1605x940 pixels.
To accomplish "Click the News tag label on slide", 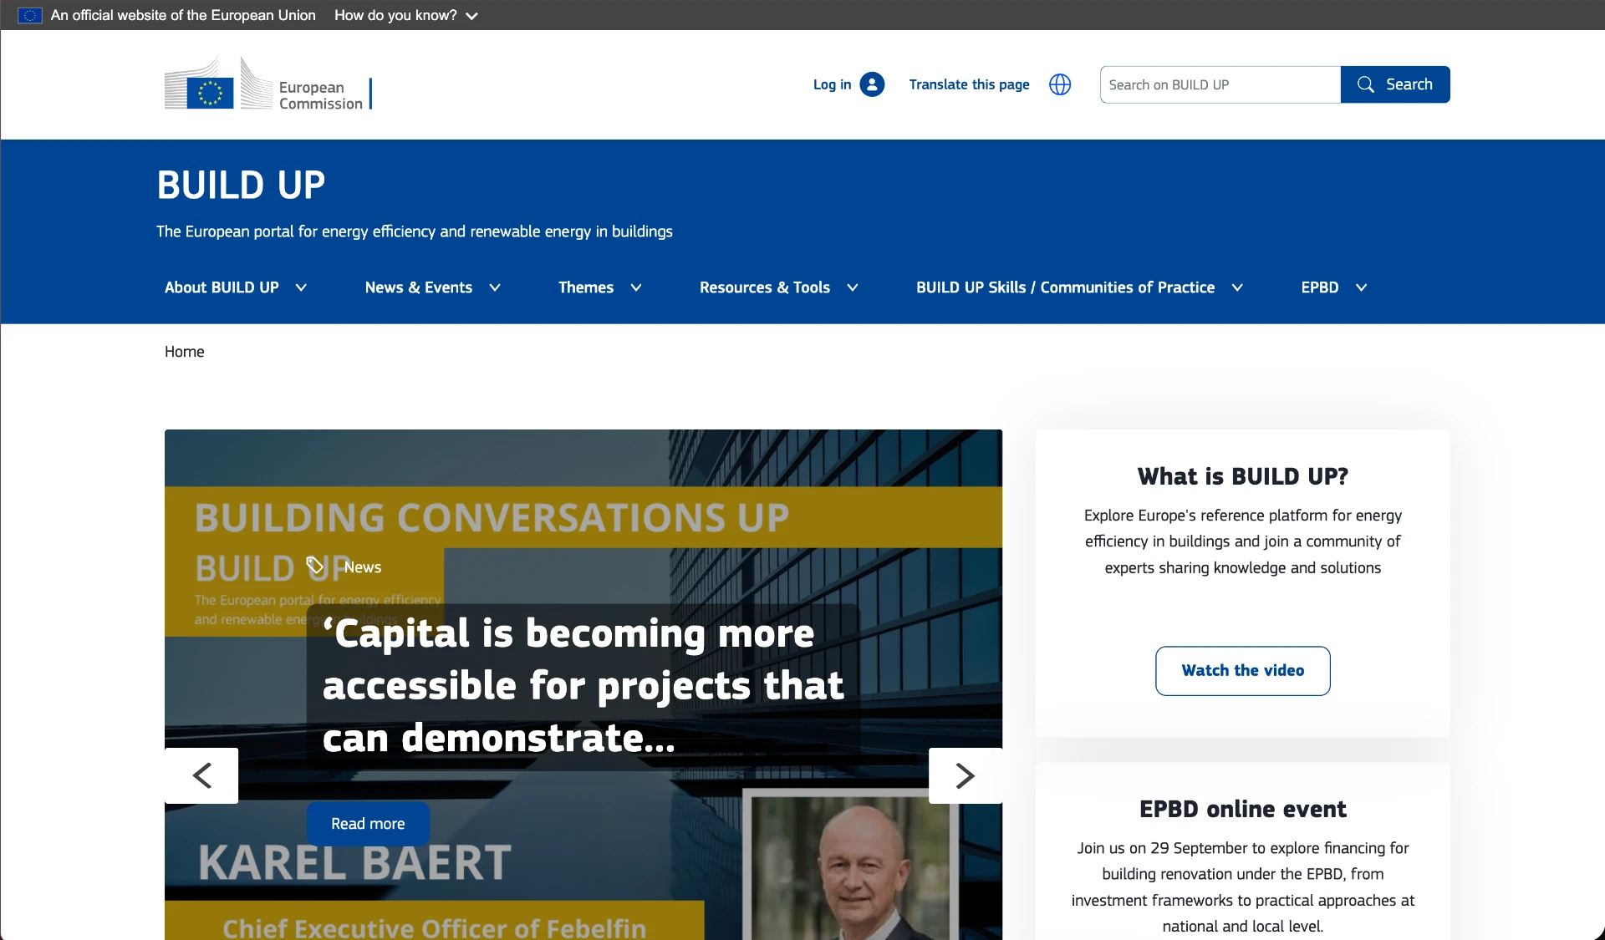I will pyautogui.click(x=363, y=567).
